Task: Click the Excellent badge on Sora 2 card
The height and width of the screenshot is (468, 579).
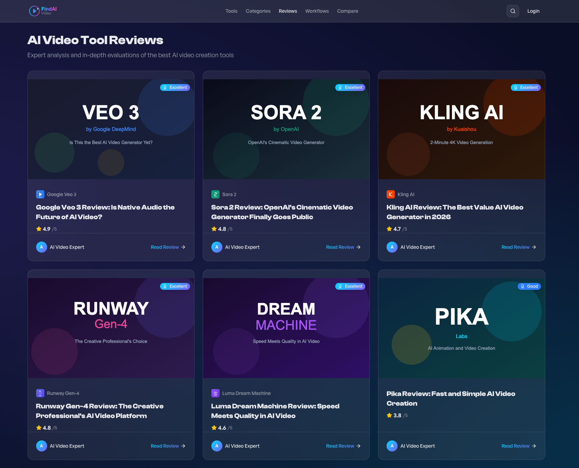Action: pos(350,88)
